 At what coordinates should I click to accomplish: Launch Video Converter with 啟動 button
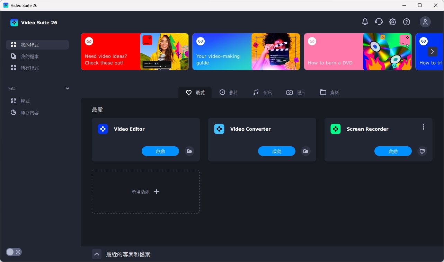277,151
